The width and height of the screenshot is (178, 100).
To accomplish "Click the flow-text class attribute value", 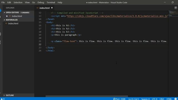I will pos(69,41).
